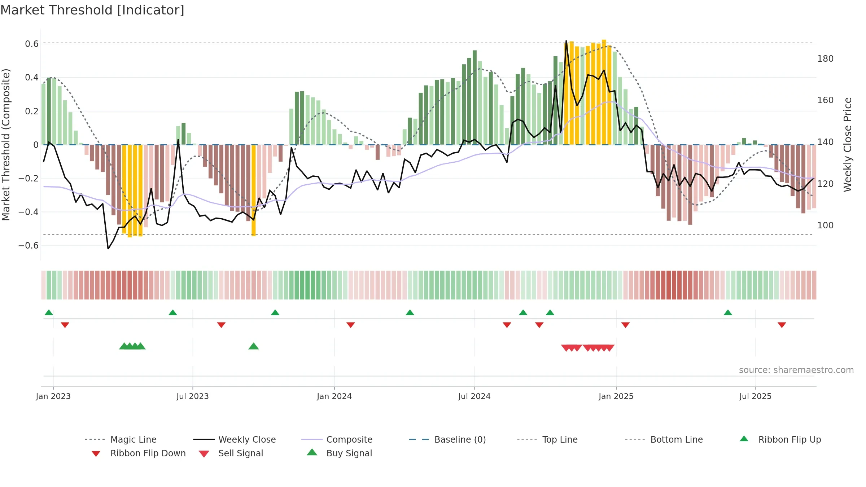Select the ribbon flip down marker in Aug 2025
Viewport: 866px width, 487px height.
pyautogui.click(x=782, y=325)
